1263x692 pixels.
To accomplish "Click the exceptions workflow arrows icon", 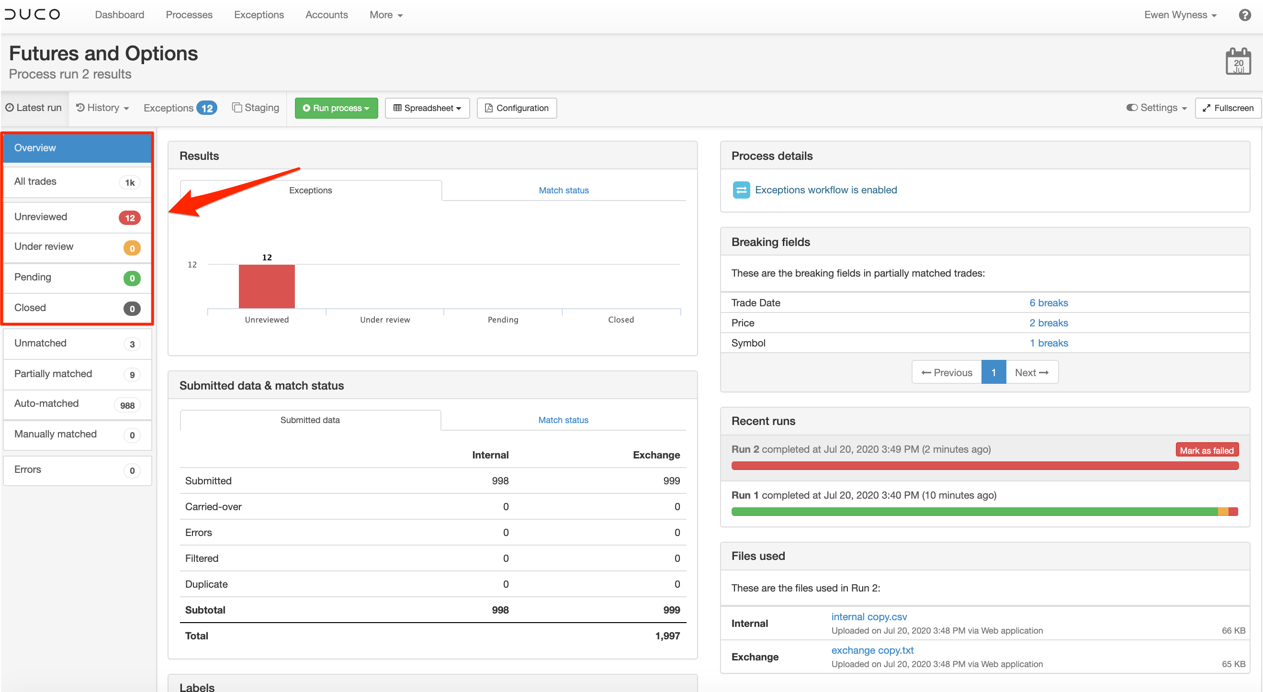I will [741, 190].
